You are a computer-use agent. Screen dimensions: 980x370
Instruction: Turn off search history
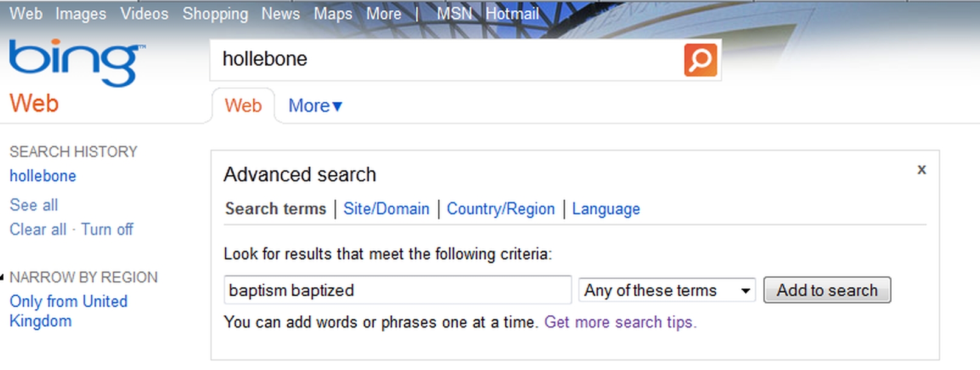click(x=107, y=229)
